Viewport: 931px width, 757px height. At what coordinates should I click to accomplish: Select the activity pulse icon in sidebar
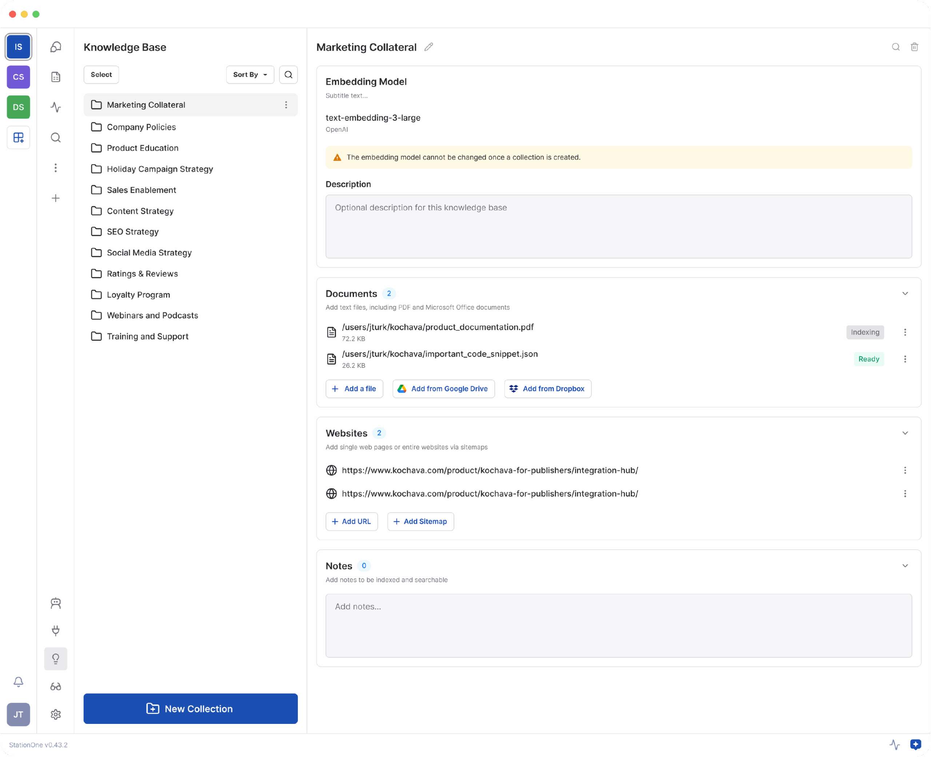56,107
